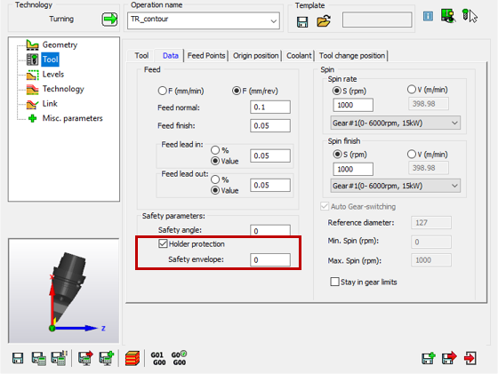Switch to the Data tab
The width and height of the screenshot is (498, 374).
tap(171, 55)
